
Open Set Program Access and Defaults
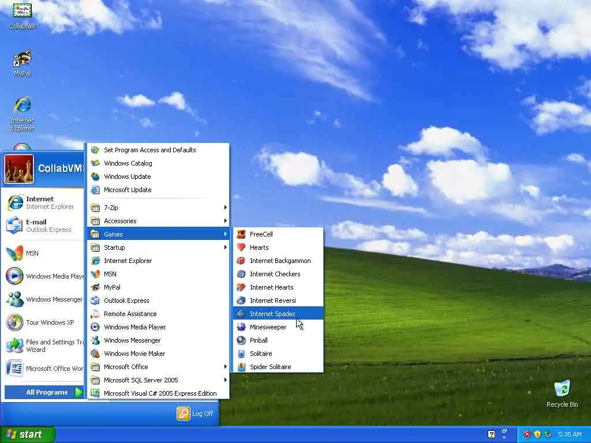(x=158, y=150)
